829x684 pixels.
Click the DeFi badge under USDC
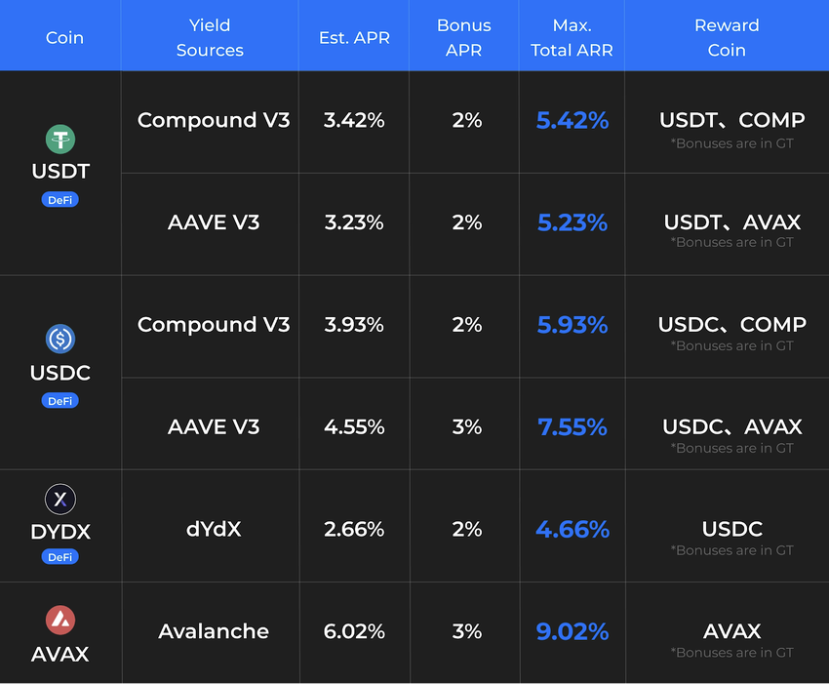[60, 401]
